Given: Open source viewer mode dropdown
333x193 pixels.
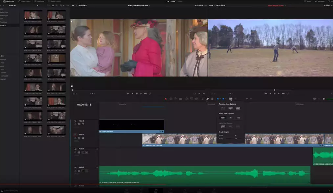Looking at the screenshot, I should tap(75, 93).
